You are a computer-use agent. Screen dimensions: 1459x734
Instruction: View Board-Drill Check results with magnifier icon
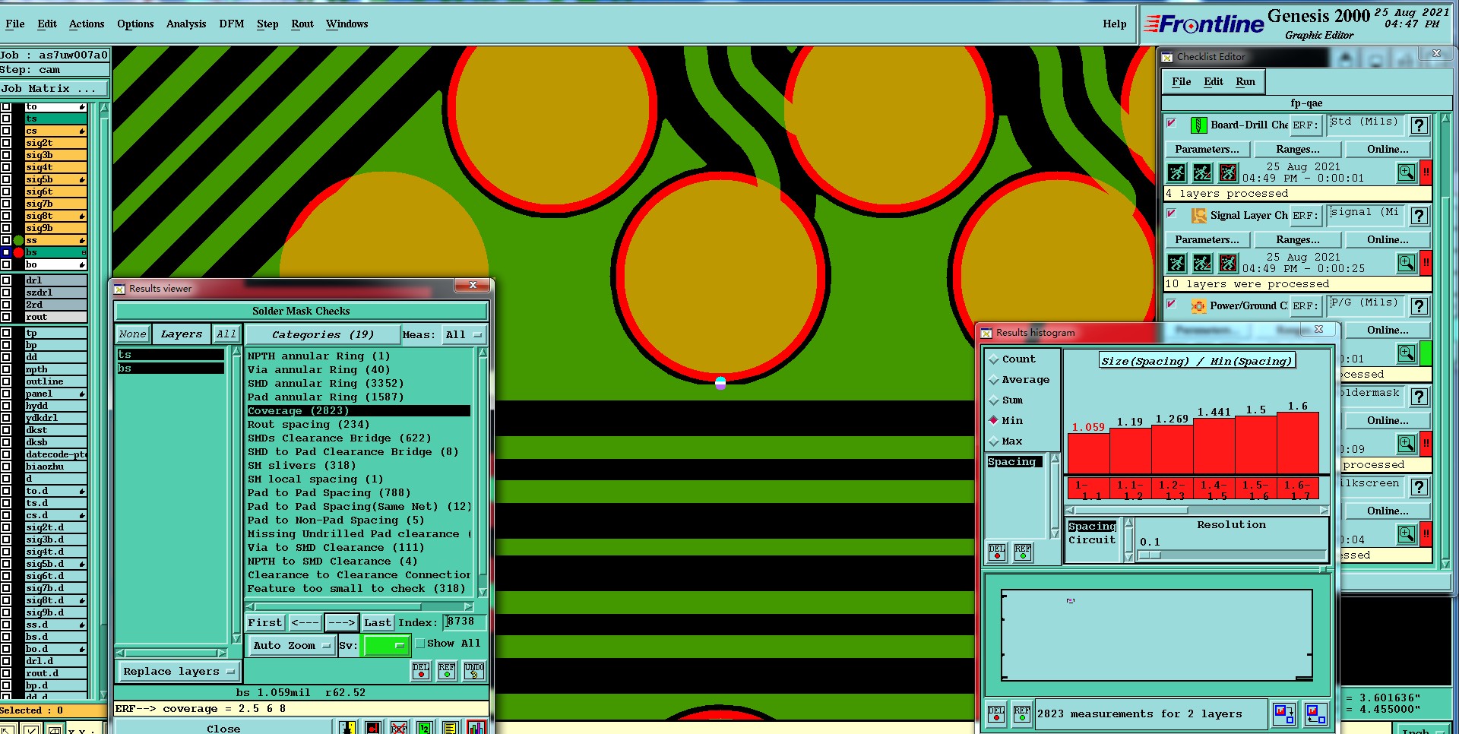pyautogui.click(x=1407, y=172)
